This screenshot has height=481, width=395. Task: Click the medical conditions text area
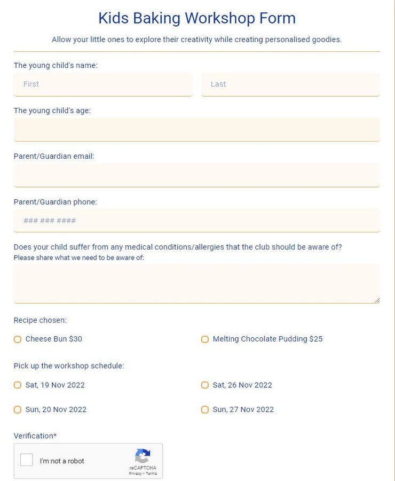click(x=196, y=283)
